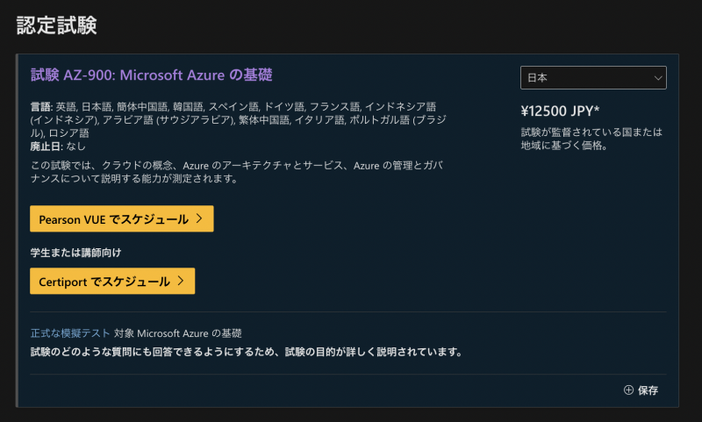Click the 保存 save label
702x422 pixels.
coord(648,390)
